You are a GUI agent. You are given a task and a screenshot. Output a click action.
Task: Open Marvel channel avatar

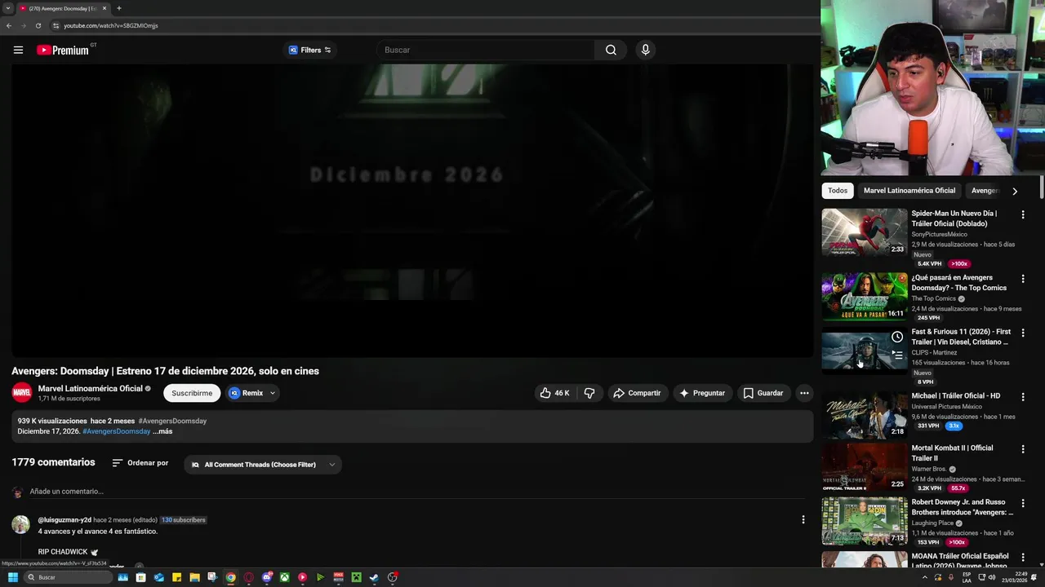click(x=22, y=393)
